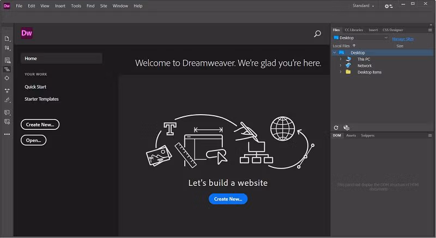Expand the Network node

pos(340,65)
